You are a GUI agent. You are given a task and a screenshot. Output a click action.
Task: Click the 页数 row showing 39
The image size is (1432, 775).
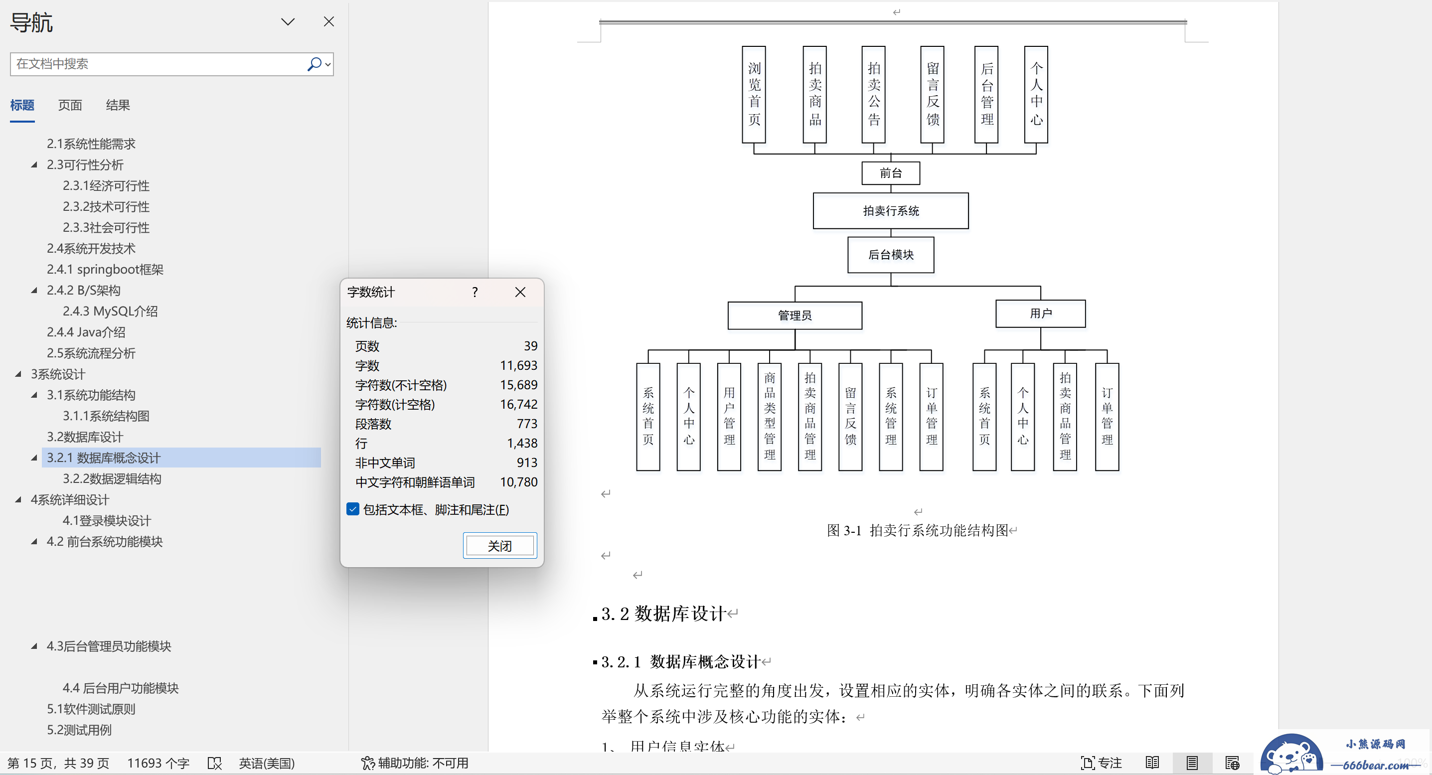click(x=447, y=346)
